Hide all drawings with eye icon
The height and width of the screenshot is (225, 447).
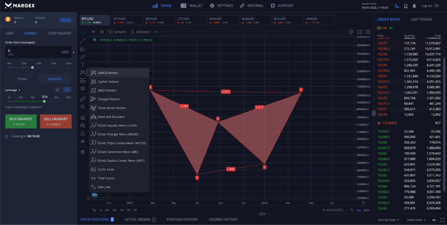pos(83,141)
